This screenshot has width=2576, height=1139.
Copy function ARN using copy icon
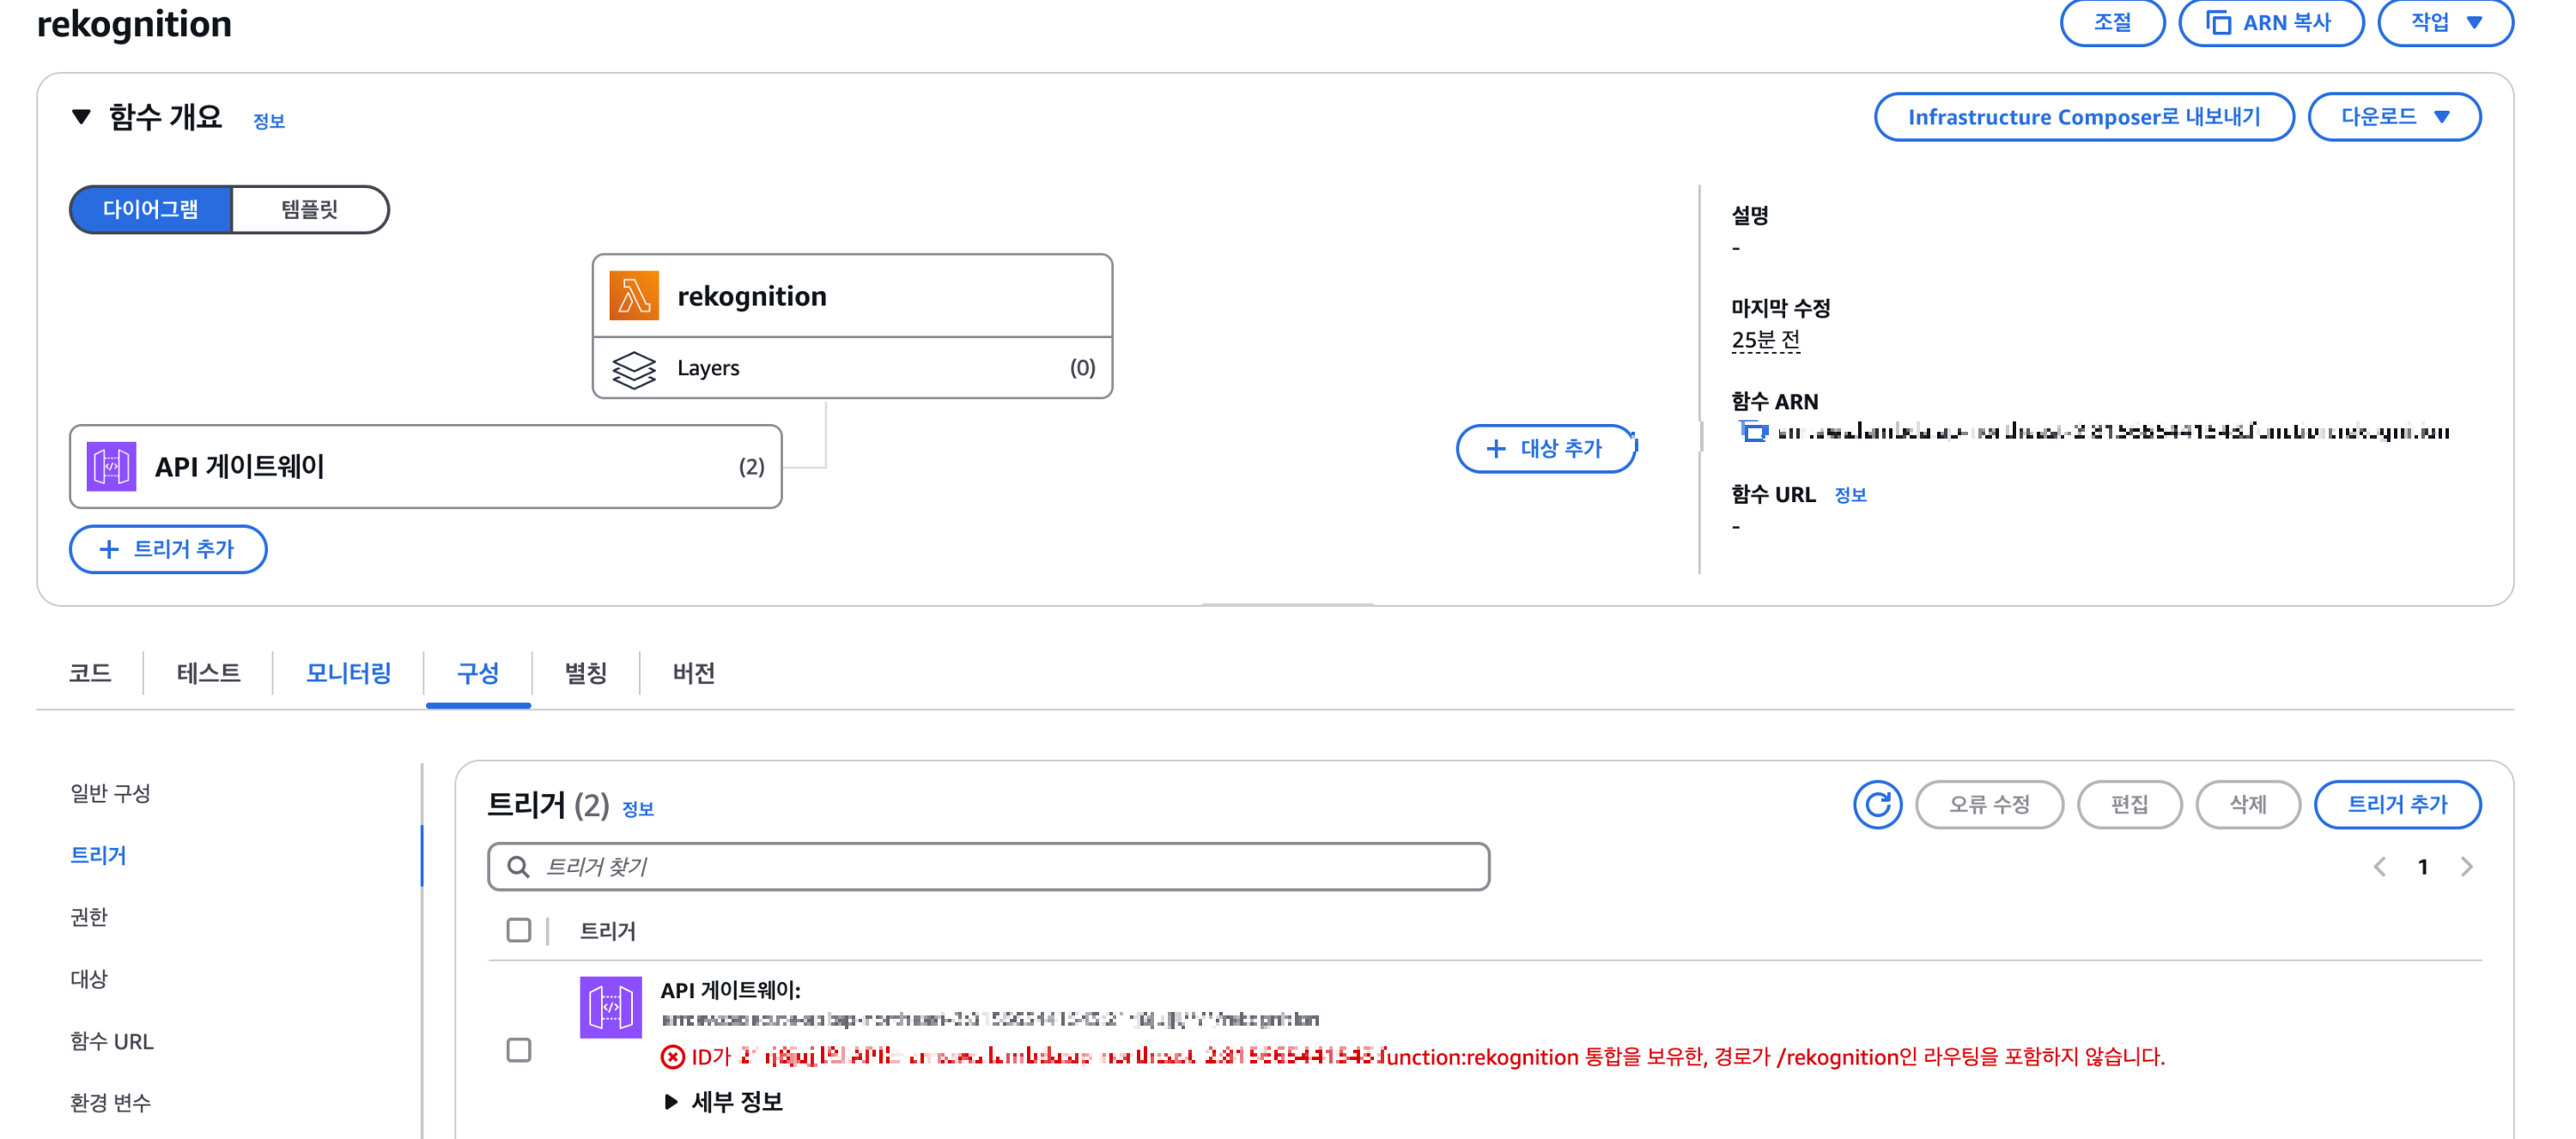click(x=1753, y=432)
